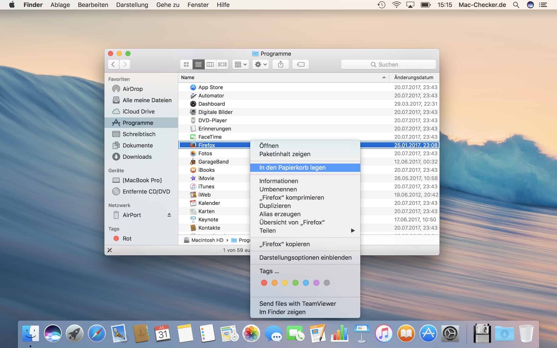Open Spotlight search in menu bar
Screen dimensions: 557x348
coord(516,5)
